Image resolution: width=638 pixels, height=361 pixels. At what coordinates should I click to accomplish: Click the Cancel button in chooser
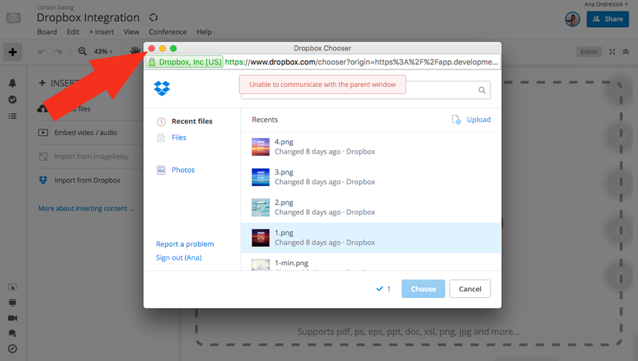click(470, 289)
